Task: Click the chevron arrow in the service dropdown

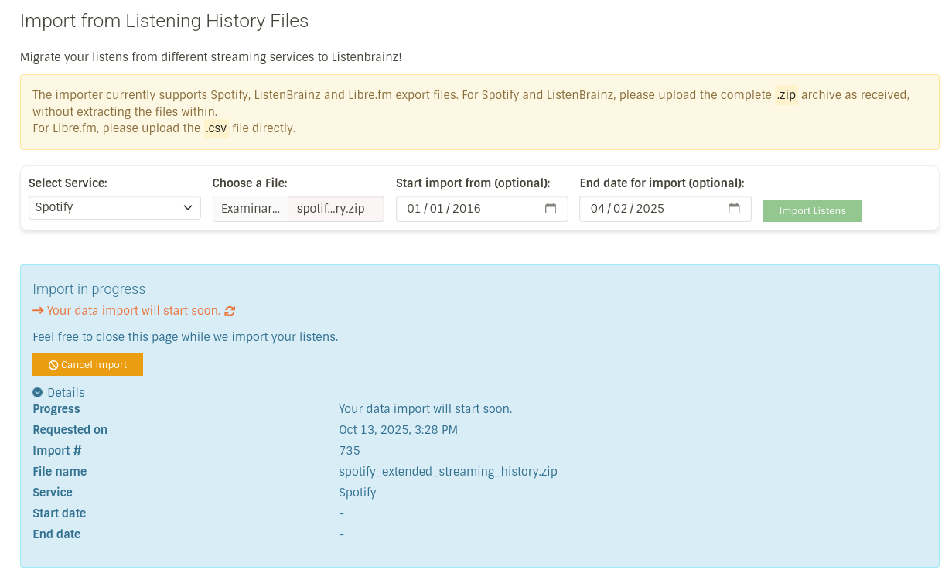Action: (188, 208)
